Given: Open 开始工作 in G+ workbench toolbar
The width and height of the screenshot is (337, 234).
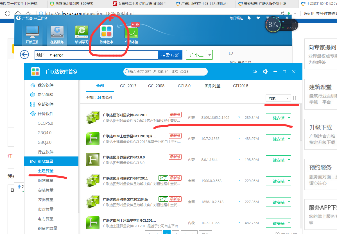Looking at the screenshot, I should (x=32, y=34).
